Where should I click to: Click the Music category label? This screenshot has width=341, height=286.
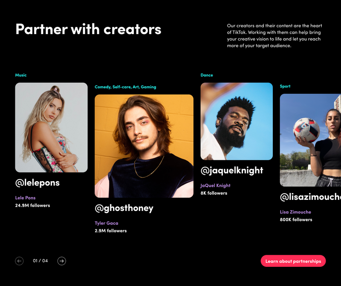[x=21, y=75]
